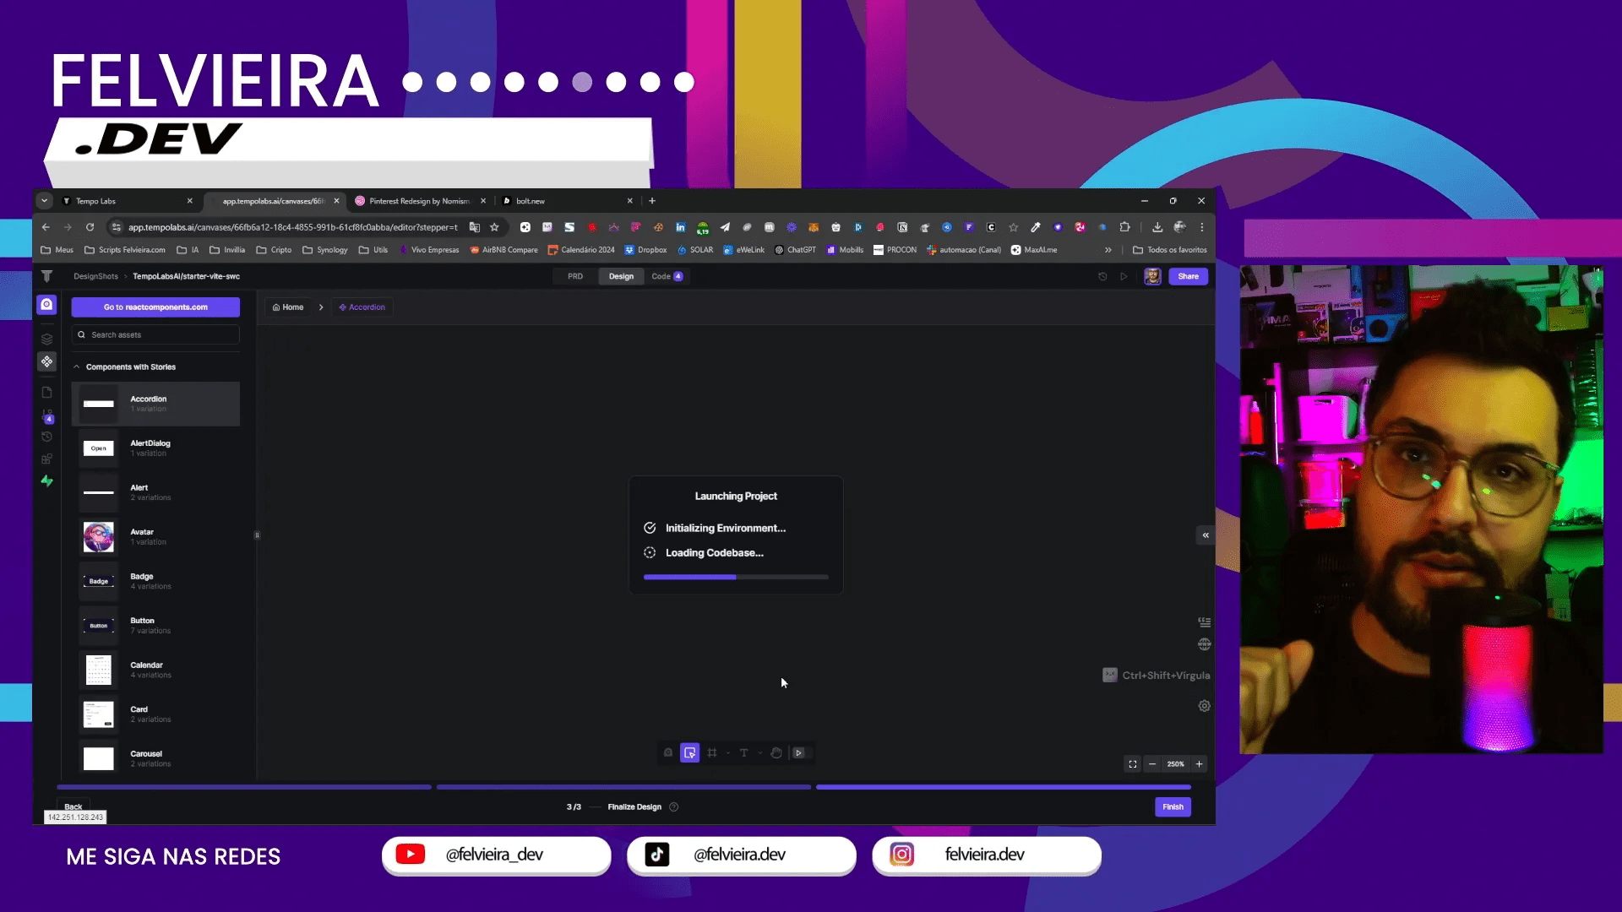Viewport: 1622px width, 912px height.
Task: Click the Back button at bottom left
Action: [73, 806]
